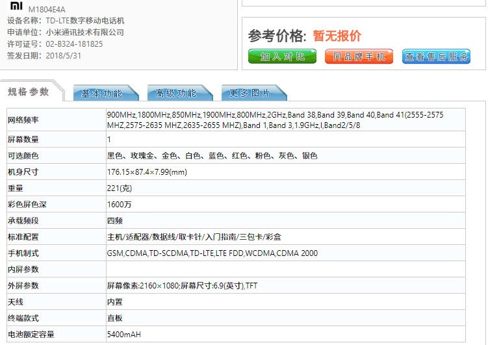Click the Mi brand logo
Image resolution: width=488 pixels, height=345 pixels.
(16, 5)
